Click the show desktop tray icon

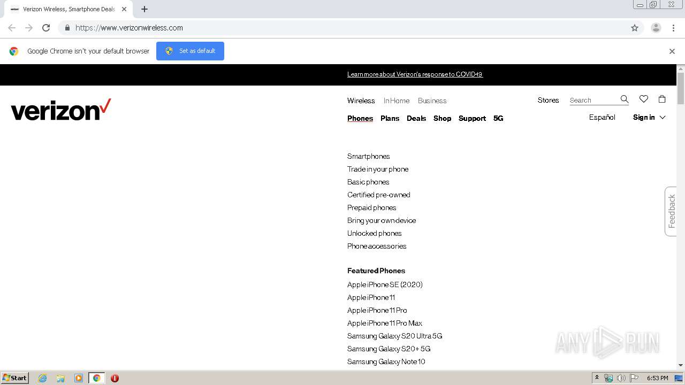pos(679,378)
